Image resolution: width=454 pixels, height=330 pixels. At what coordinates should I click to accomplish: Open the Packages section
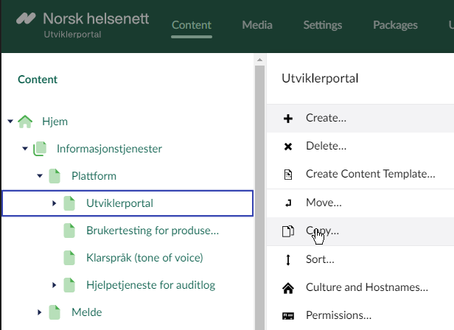point(395,25)
